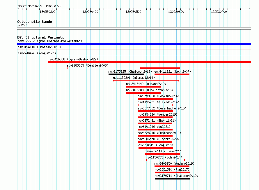The image size is (259, 190).
Task: Click ruler position 130530500
Action: [134, 12]
